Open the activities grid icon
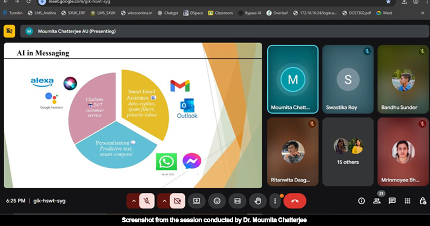This screenshot has width=430, height=226. click(407, 201)
